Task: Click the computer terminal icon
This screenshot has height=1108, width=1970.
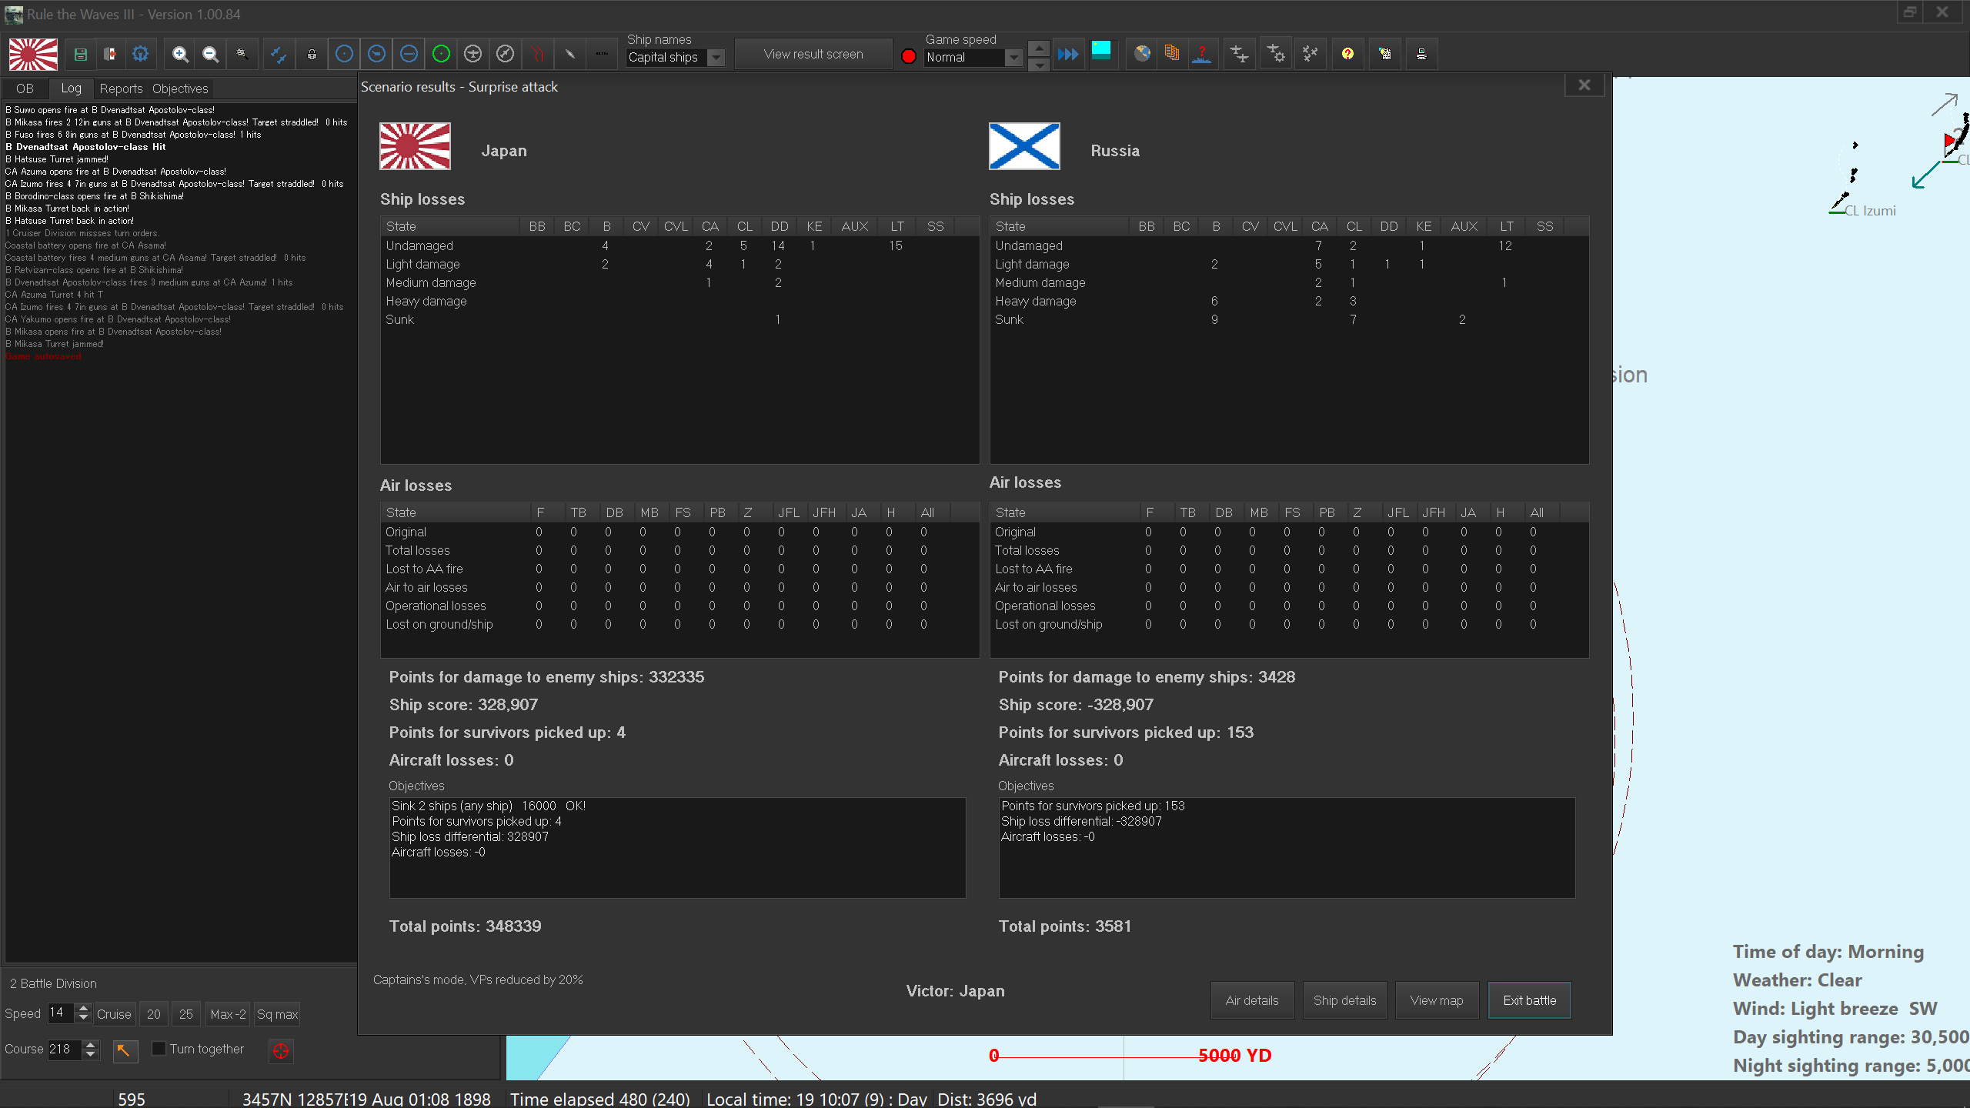Action: [1421, 54]
